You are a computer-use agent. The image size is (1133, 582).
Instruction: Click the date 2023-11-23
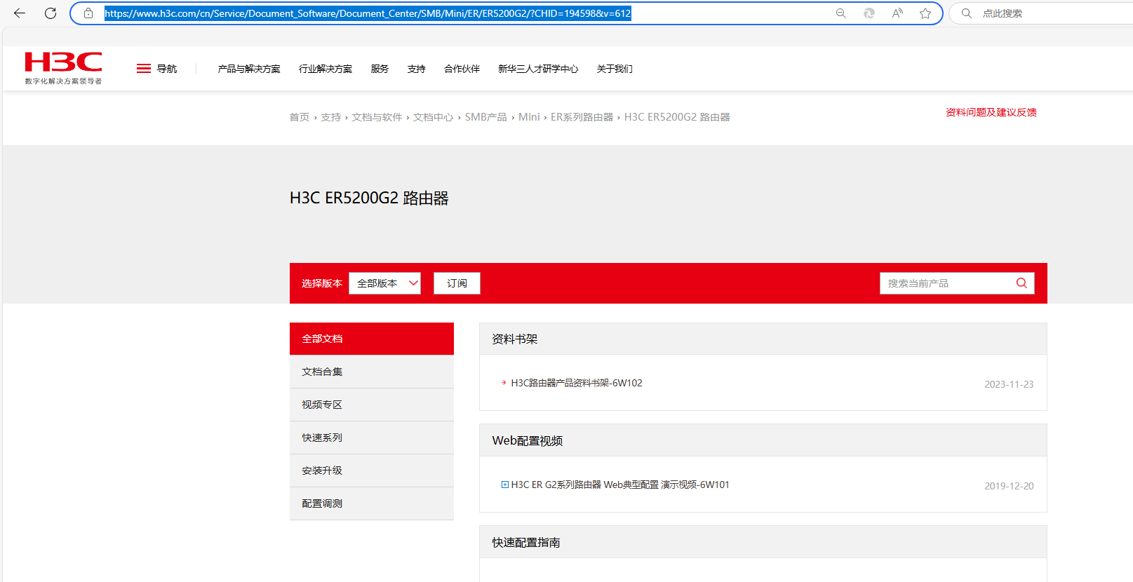[x=1009, y=384]
